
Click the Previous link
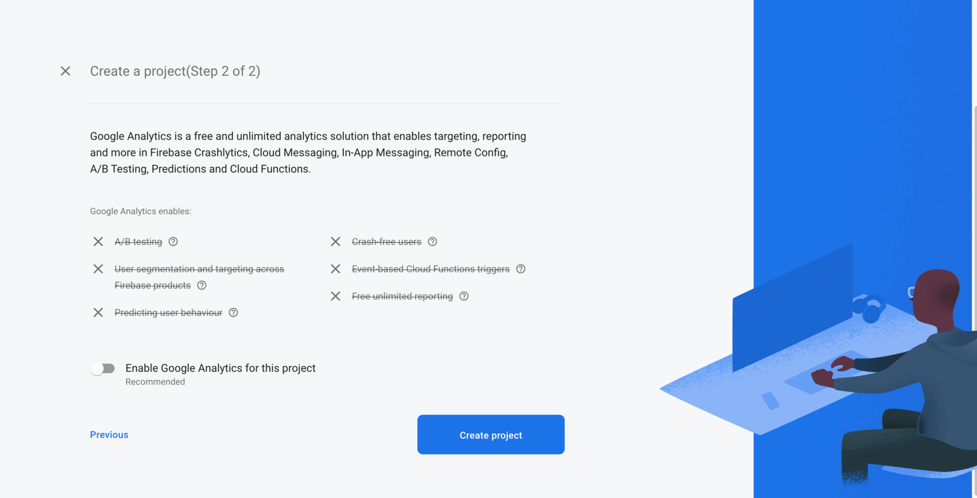(109, 434)
